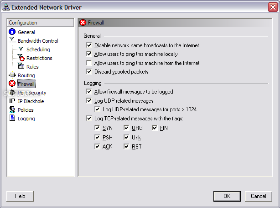This screenshot has height=208, width=280.
Task: Toggle Log UDP-related messages for ports > 1024
Action: (x=97, y=109)
